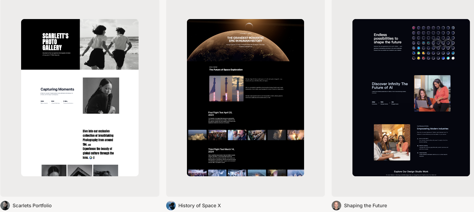Select the rocket launch image in Space X preview

[226, 89]
